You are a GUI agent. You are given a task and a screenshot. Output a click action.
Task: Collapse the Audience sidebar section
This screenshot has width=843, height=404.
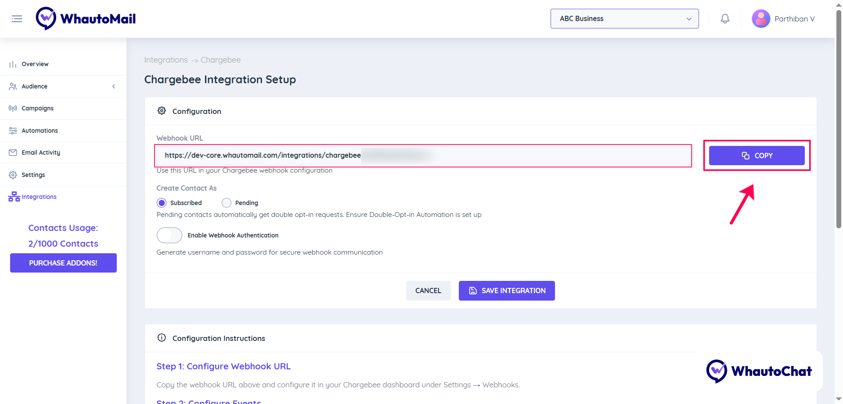114,86
